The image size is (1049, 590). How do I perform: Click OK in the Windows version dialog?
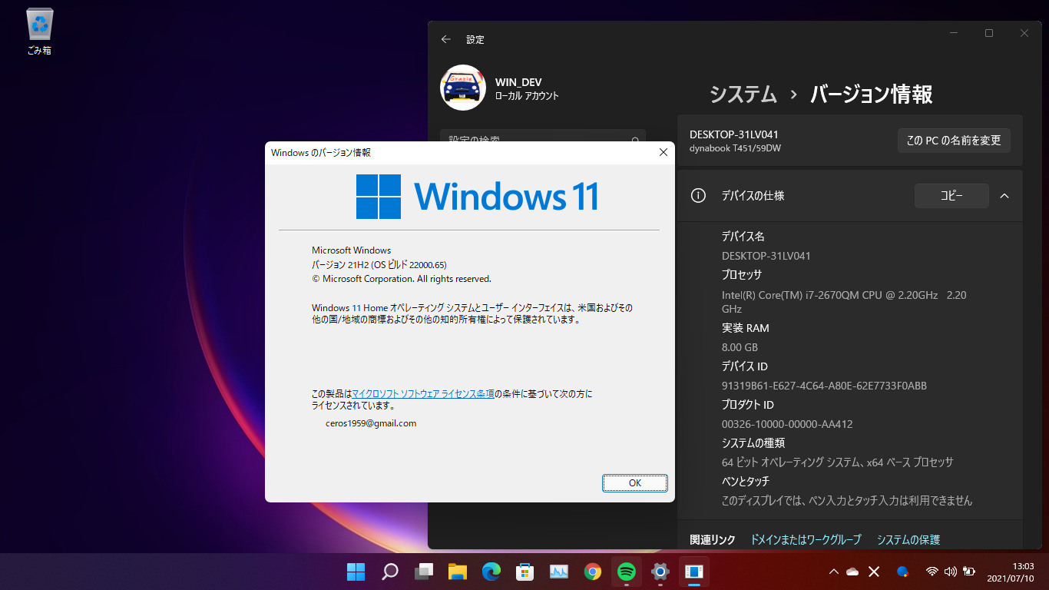[x=635, y=483]
